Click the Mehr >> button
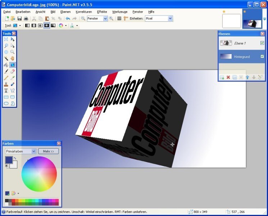268x216 pixels. (x=48, y=152)
